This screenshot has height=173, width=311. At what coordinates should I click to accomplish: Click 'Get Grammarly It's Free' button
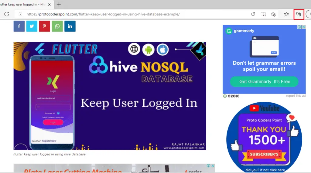click(264, 82)
